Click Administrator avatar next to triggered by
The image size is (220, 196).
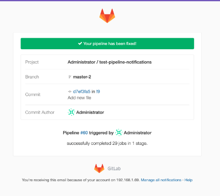119,132
